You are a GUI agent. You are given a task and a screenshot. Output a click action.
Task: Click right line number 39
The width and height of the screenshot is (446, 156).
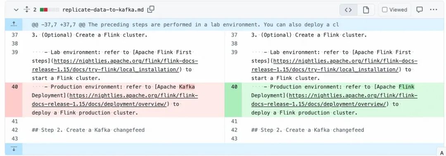[234, 52]
